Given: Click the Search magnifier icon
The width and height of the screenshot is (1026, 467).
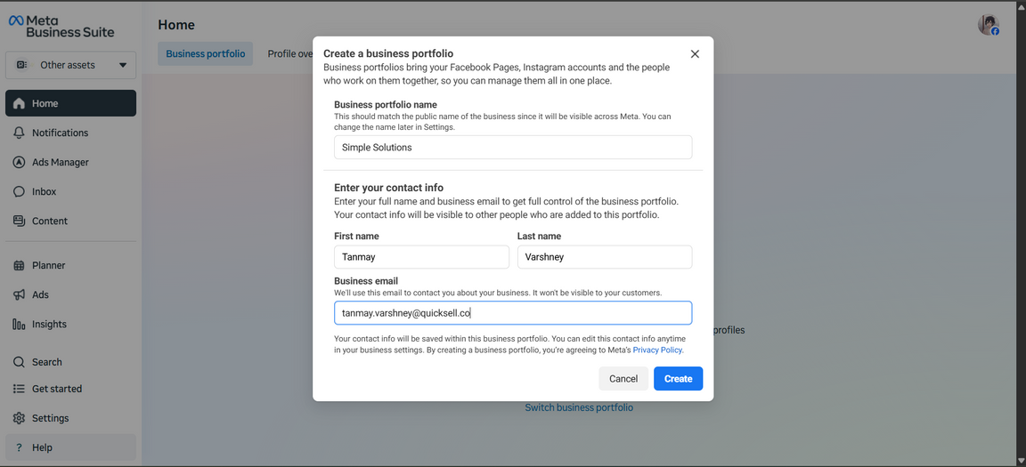Looking at the screenshot, I should pos(19,362).
